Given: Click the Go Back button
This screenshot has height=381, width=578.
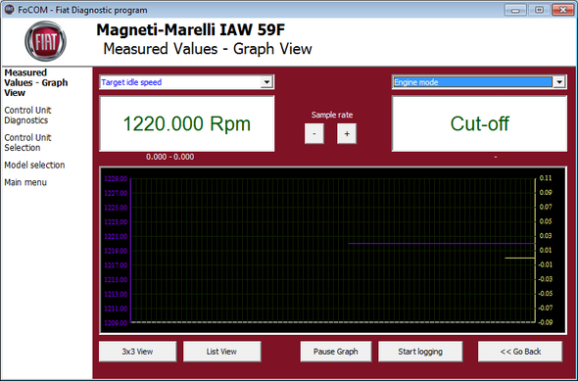Looking at the screenshot, I should (x=520, y=352).
